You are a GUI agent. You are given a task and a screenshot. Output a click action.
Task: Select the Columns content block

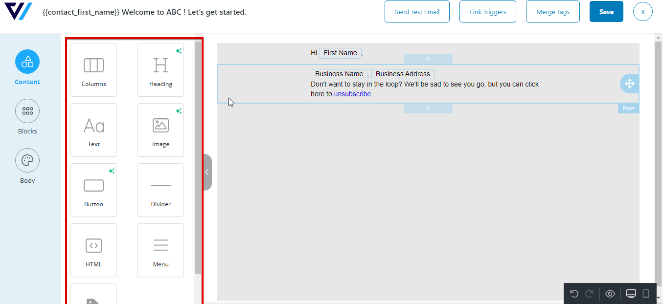coord(93,70)
